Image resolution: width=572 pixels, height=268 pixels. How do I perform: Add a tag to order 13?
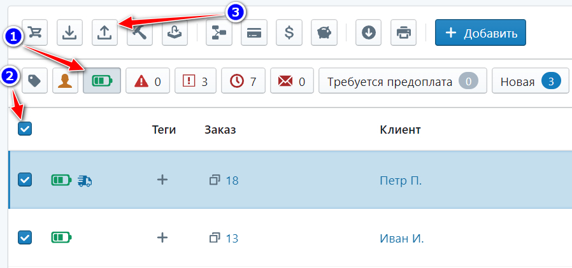pyautogui.click(x=162, y=237)
